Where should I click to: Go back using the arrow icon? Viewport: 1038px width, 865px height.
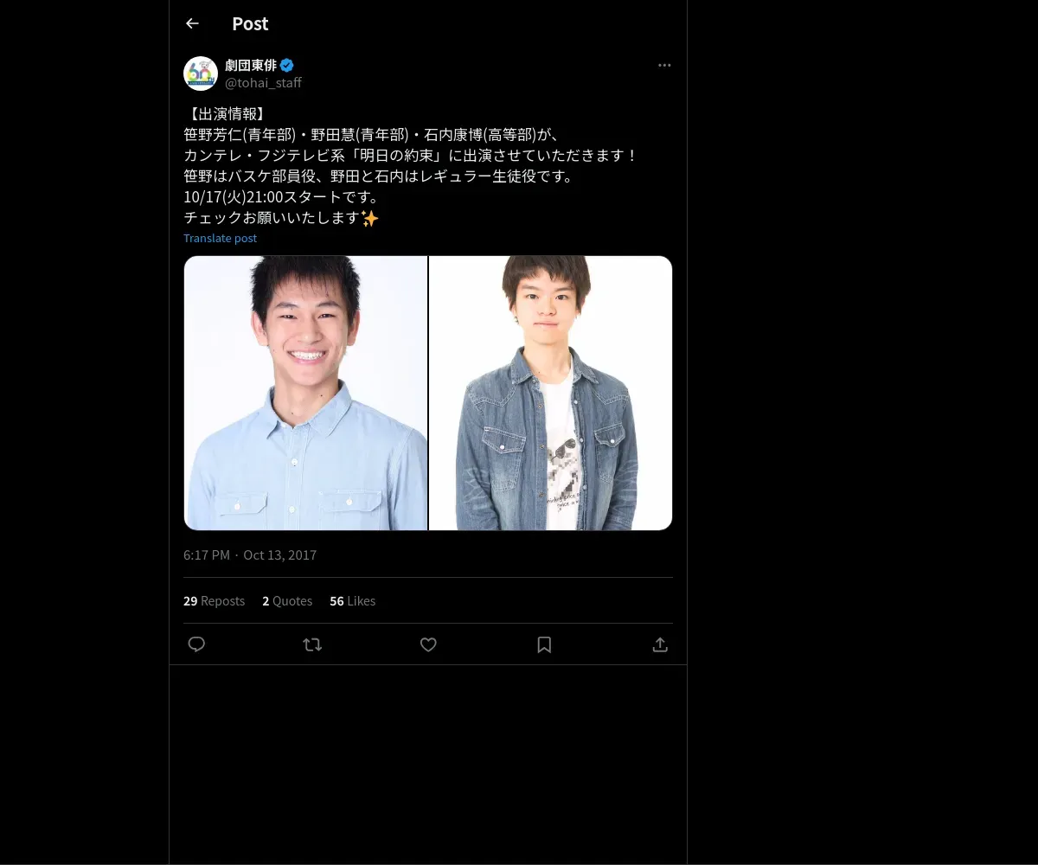pyautogui.click(x=192, y=24)
